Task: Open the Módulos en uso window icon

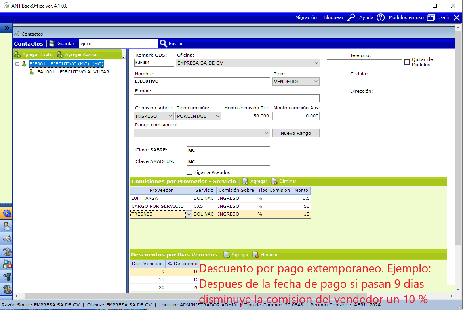Action: click(x=431, y=17)
